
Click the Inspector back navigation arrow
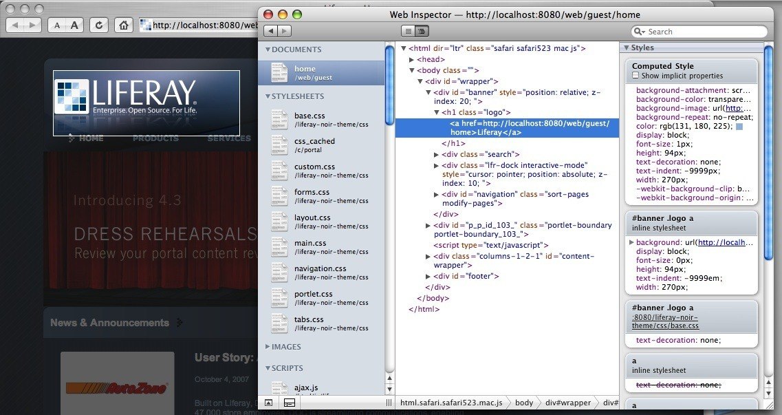270,31
